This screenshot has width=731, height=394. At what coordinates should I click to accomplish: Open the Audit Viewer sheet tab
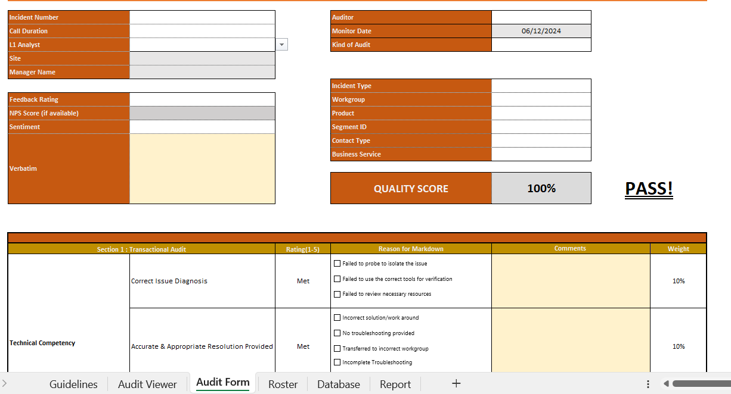tap(147, 384)
